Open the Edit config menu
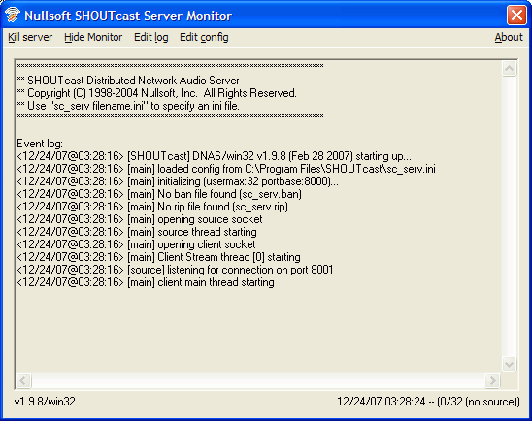532x421 pixels. [x=204, y=37]
